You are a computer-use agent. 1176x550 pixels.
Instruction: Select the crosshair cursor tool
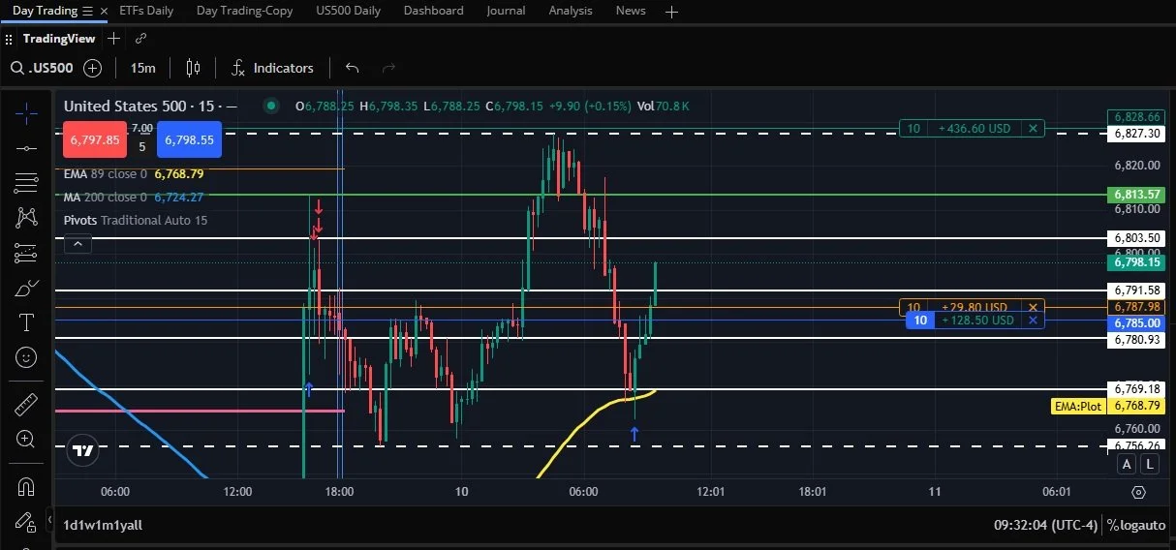click(26, 112)
